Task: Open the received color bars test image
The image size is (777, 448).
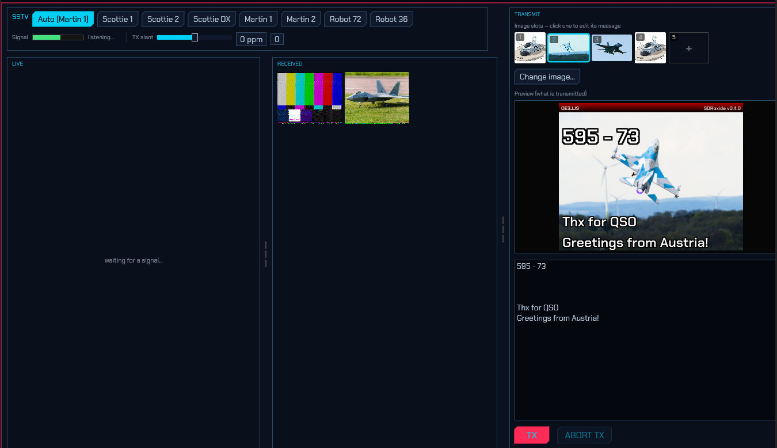Action: [x=310, y=98]
